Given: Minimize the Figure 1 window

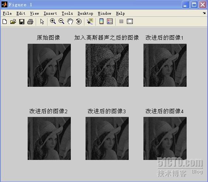Looking at the screenshot, I should point(185,5).
